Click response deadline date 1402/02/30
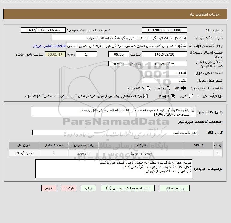This screenshot has width=231, height=223. click(164, 54)
